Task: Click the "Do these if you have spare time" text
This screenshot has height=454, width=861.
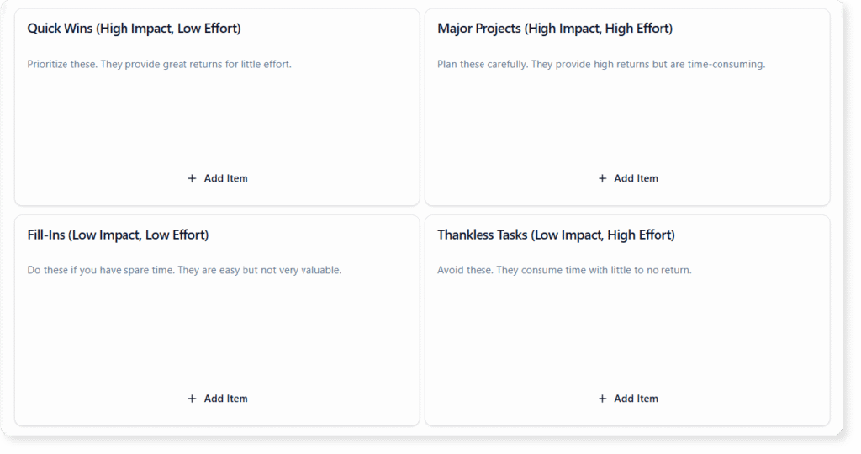Action: [x=184, y=271]
